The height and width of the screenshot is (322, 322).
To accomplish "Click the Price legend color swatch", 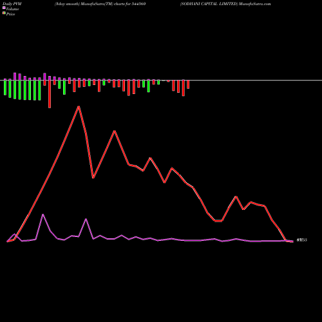I will point(4,13).
